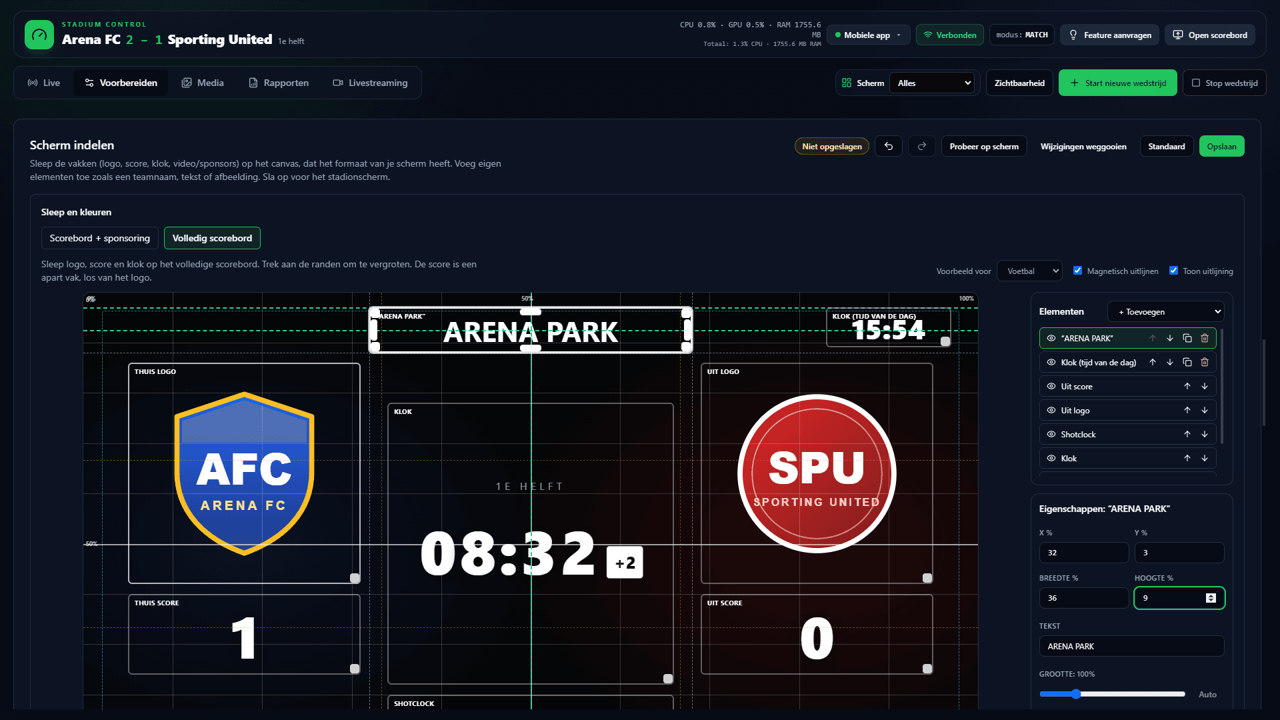Image resolution: width=1280 pixels, height=720 pixels.
Task: Toggle visibility of Uit logo
Action: [x=1051, y=410]
